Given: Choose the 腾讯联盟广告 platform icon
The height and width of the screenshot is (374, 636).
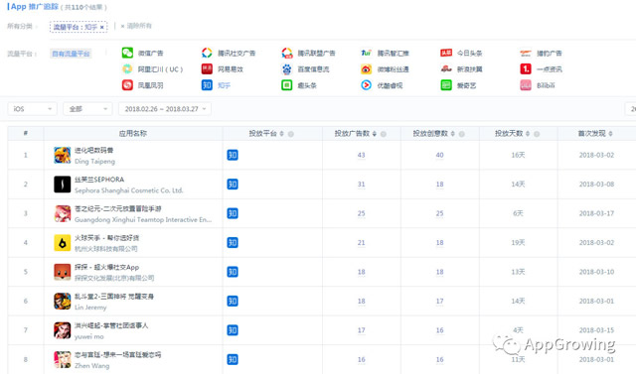Looking at the screenshot, I should [287, 53].
